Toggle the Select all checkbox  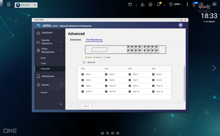[84, 62]
